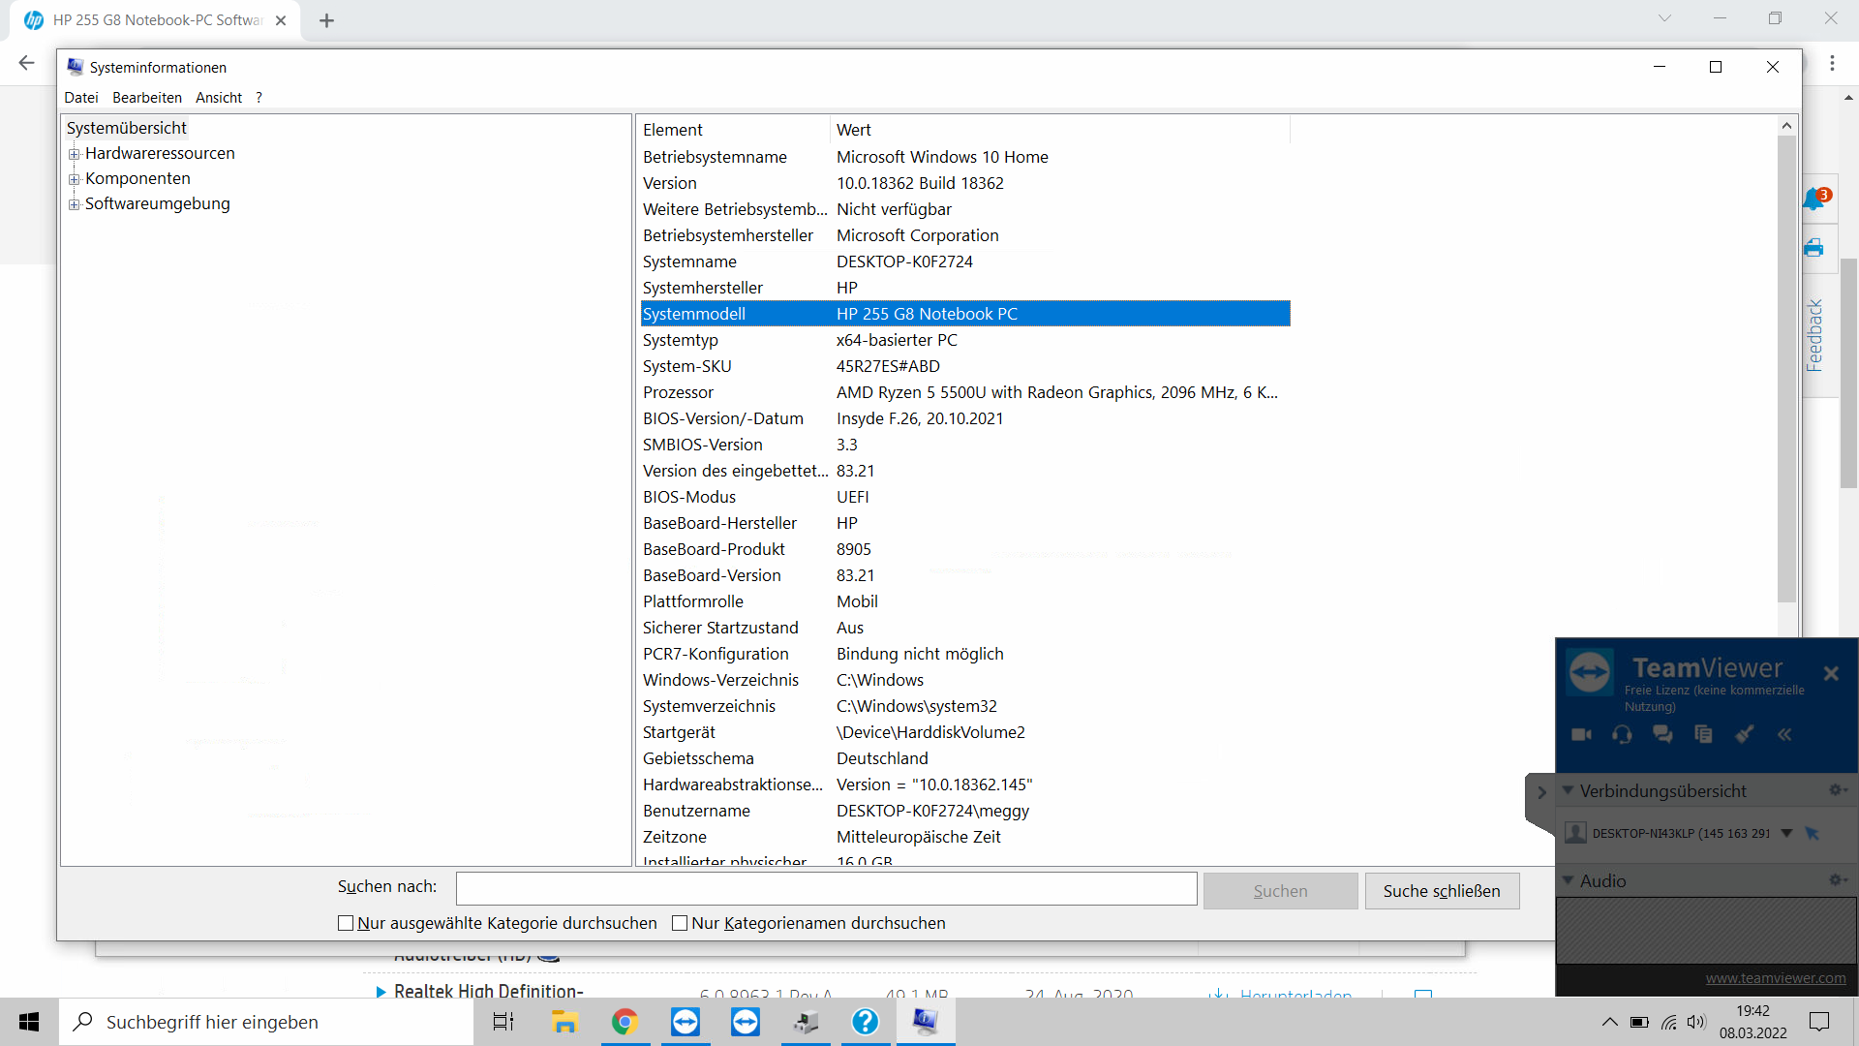
Task: Tick the Nur Kategorienamen durchsuchen checkbox
Action: tap(680, 923)
